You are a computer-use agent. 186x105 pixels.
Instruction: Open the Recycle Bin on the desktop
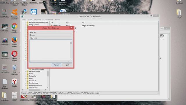[x=15, y=68]
